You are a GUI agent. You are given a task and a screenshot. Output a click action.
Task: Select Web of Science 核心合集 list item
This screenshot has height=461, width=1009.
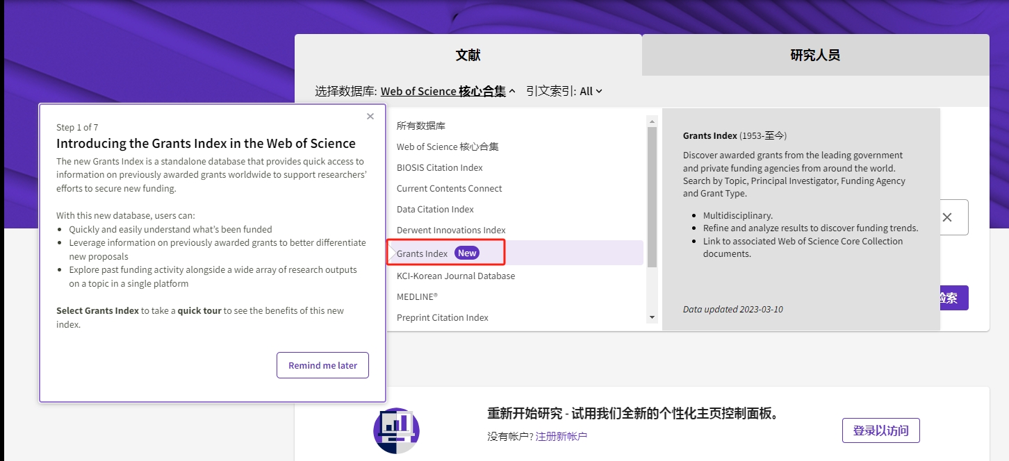pos(448,146)
